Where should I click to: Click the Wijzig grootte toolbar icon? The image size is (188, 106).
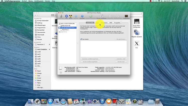[x=118, y=17]
